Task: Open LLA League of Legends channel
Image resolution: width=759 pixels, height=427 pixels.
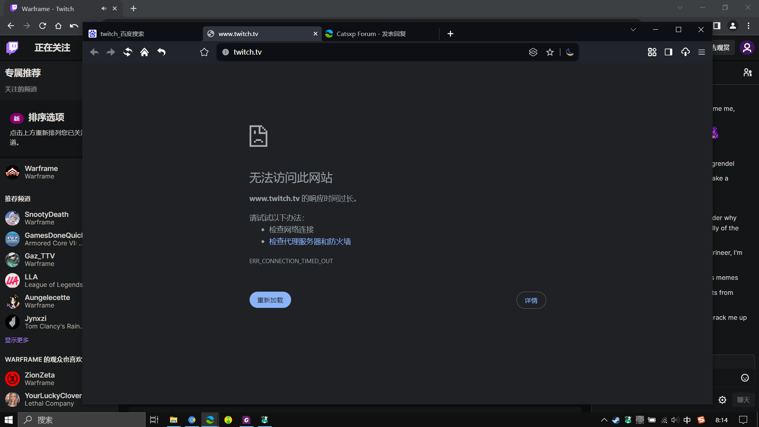Action: 41,281
